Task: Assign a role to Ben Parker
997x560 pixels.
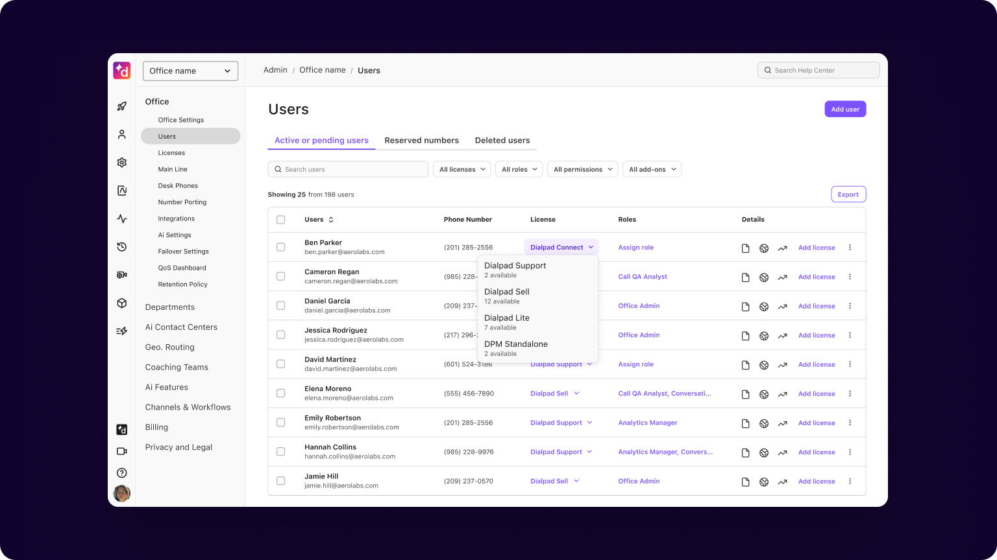Action: pos(635,247)
